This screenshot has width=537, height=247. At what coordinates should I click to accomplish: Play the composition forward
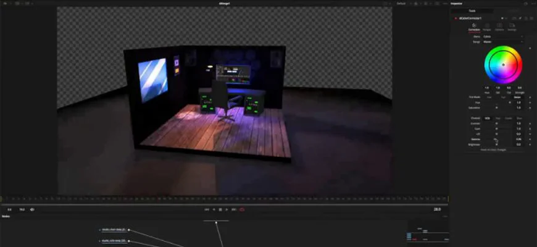[227, 209]
